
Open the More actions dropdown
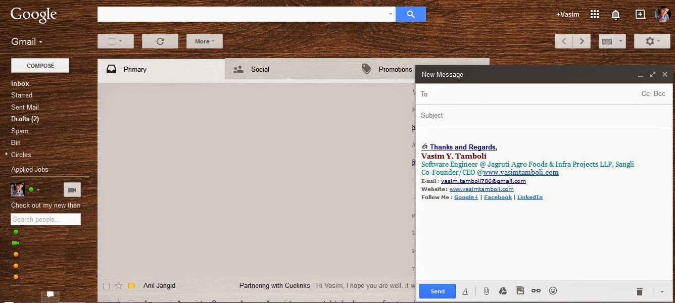tap(205, 41)
